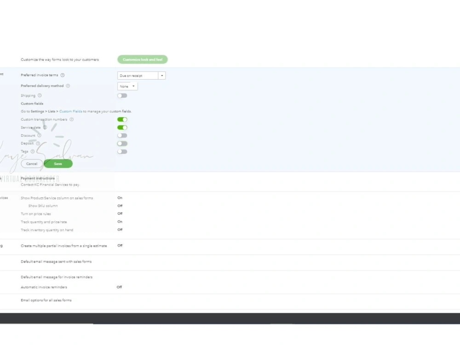Click Customize the way forms look text

click(60, 59)
